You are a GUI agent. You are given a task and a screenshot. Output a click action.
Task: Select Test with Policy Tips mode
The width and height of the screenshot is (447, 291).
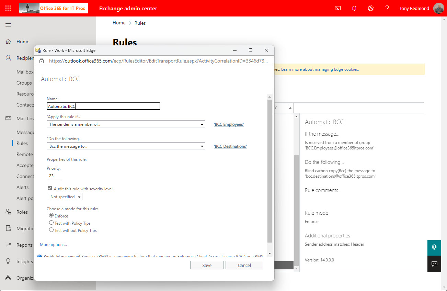tap(51, 223)
